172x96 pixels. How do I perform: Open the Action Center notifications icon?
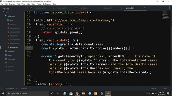[168, 94]
